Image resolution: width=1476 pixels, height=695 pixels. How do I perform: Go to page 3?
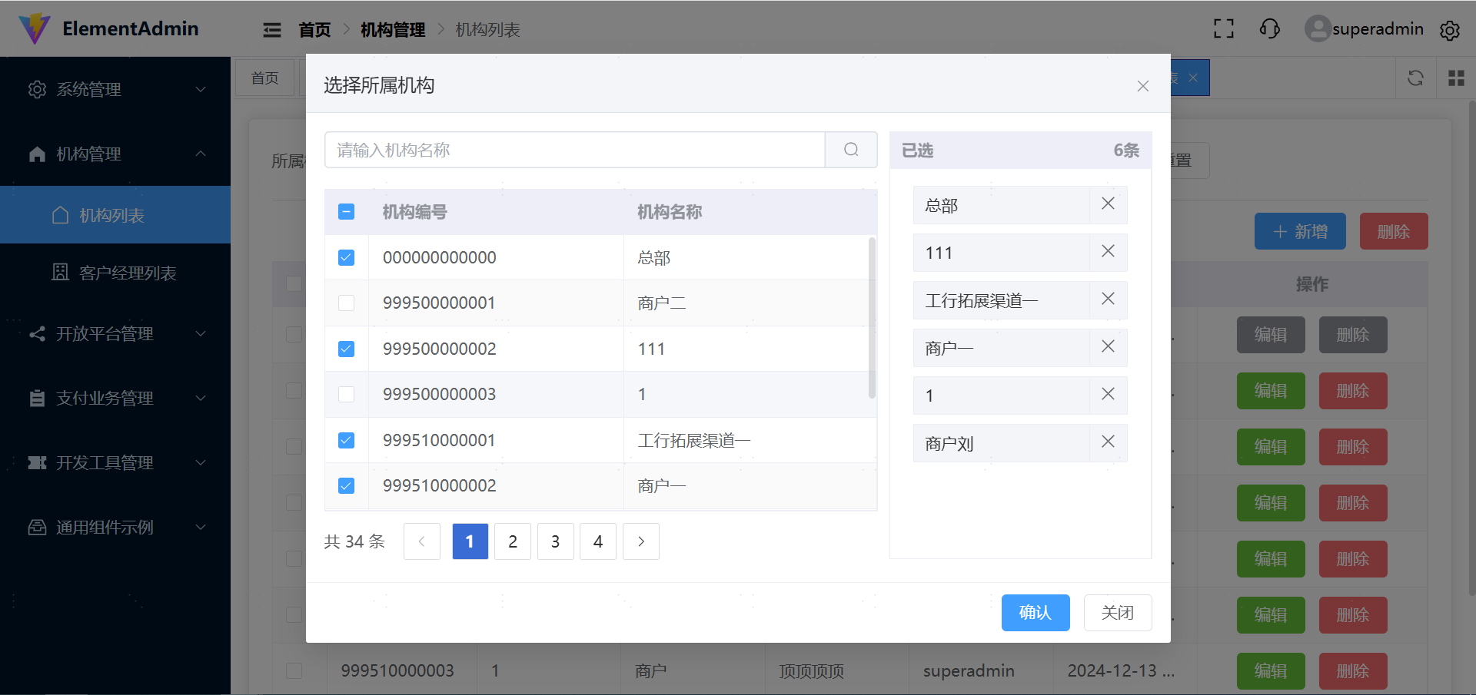pos(555,541)
